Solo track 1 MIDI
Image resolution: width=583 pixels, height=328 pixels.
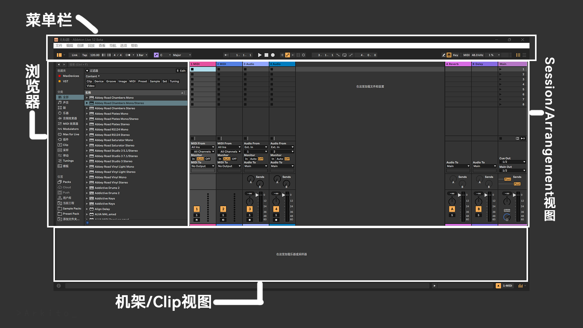click(196, 215)
